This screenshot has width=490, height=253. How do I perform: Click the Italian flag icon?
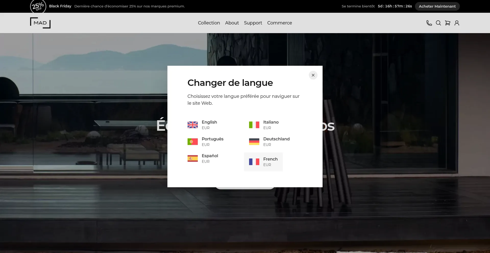coord(254,125)
